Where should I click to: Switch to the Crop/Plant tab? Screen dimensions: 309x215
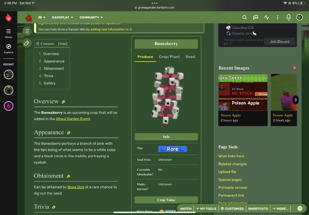(x=169, y=57)
